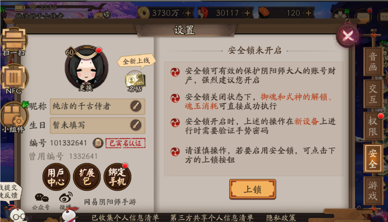Open the 扫一扫 scan icon

(x=14, y=41)
